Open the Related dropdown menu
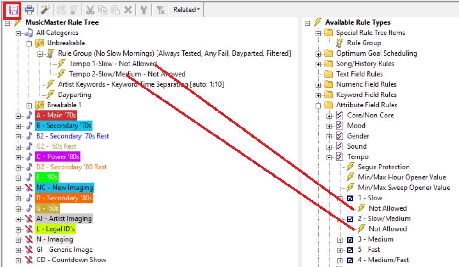This screenshot has width=459, height=267. click(186, 10)
